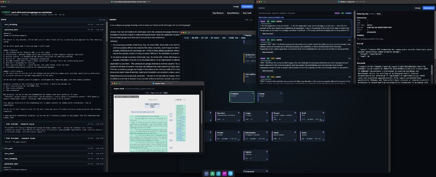Click the green filter badge in Evidence header
The width and height of the screenshot is (436, 177).
coord(342,13)
